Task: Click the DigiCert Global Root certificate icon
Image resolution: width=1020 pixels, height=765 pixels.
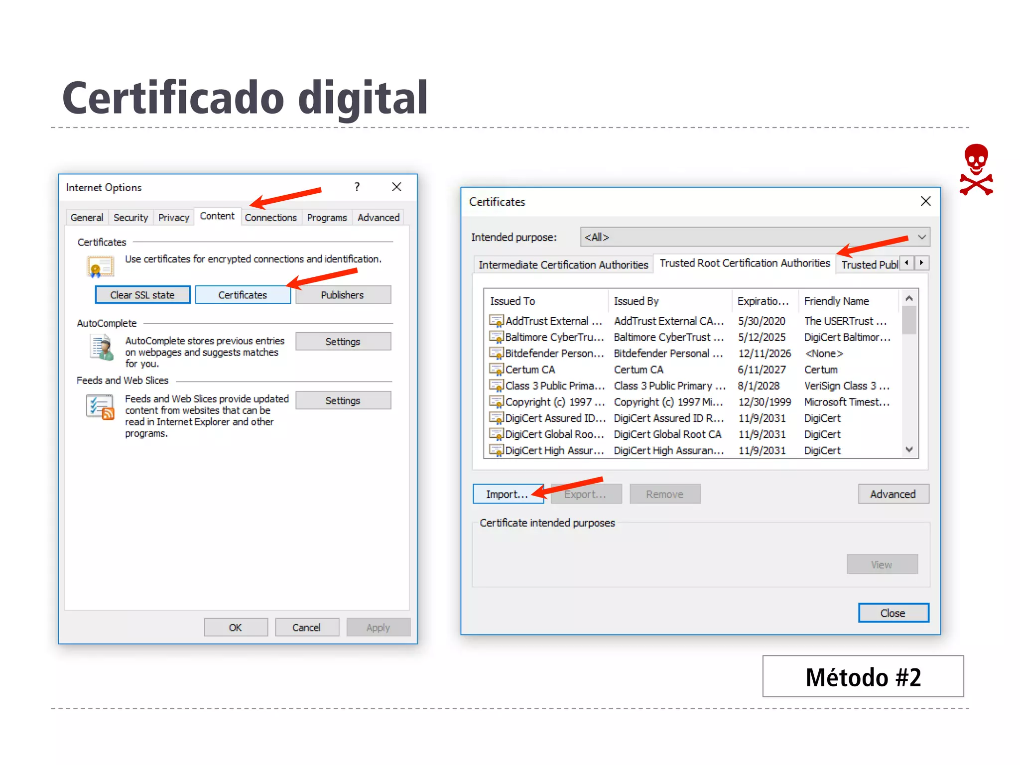Action: [x=496, y=434]
